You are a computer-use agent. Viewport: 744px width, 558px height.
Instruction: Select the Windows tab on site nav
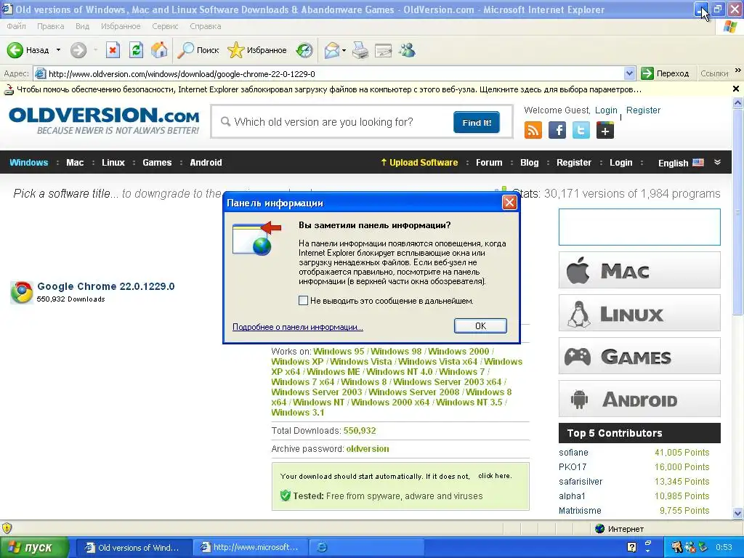click(x=29, y=162)
